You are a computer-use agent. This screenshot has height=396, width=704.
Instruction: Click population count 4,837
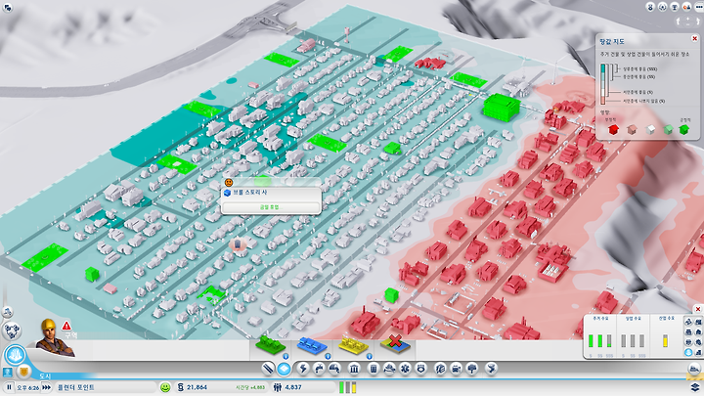coord(292,387)
